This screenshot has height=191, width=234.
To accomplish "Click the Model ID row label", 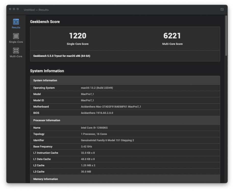I will (x=39, y=100).
